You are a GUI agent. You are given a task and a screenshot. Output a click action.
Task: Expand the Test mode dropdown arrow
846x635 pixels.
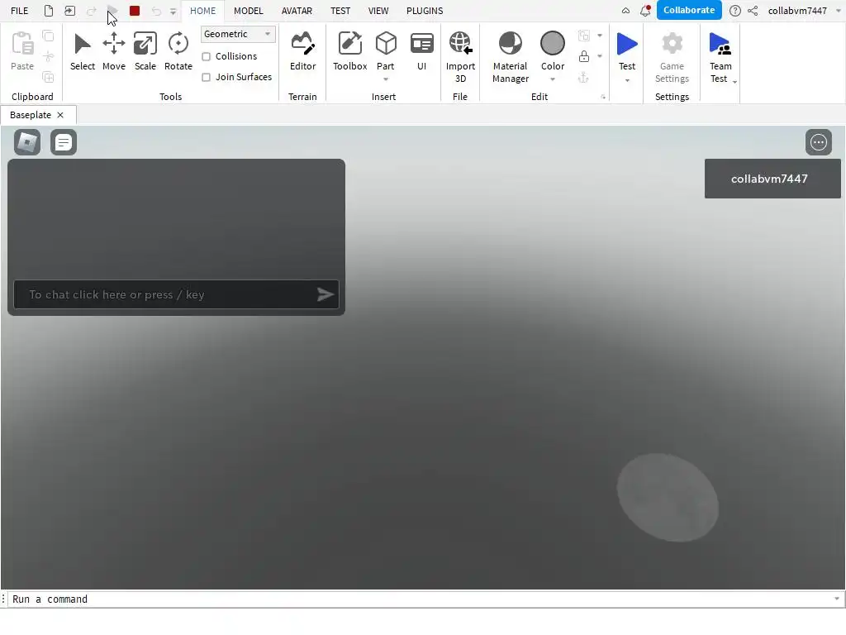tap(627, 80)
